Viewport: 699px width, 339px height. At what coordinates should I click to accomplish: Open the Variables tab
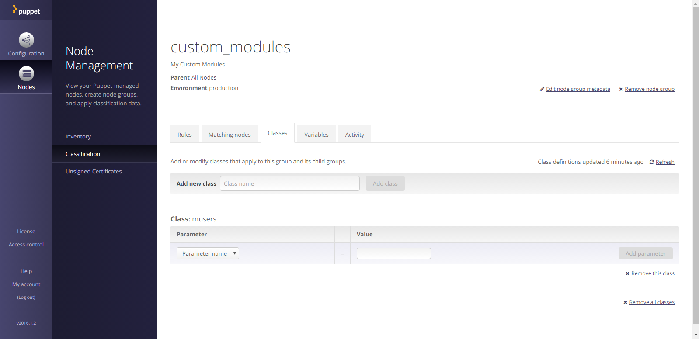pyautogui.click(x=316, y=135)
